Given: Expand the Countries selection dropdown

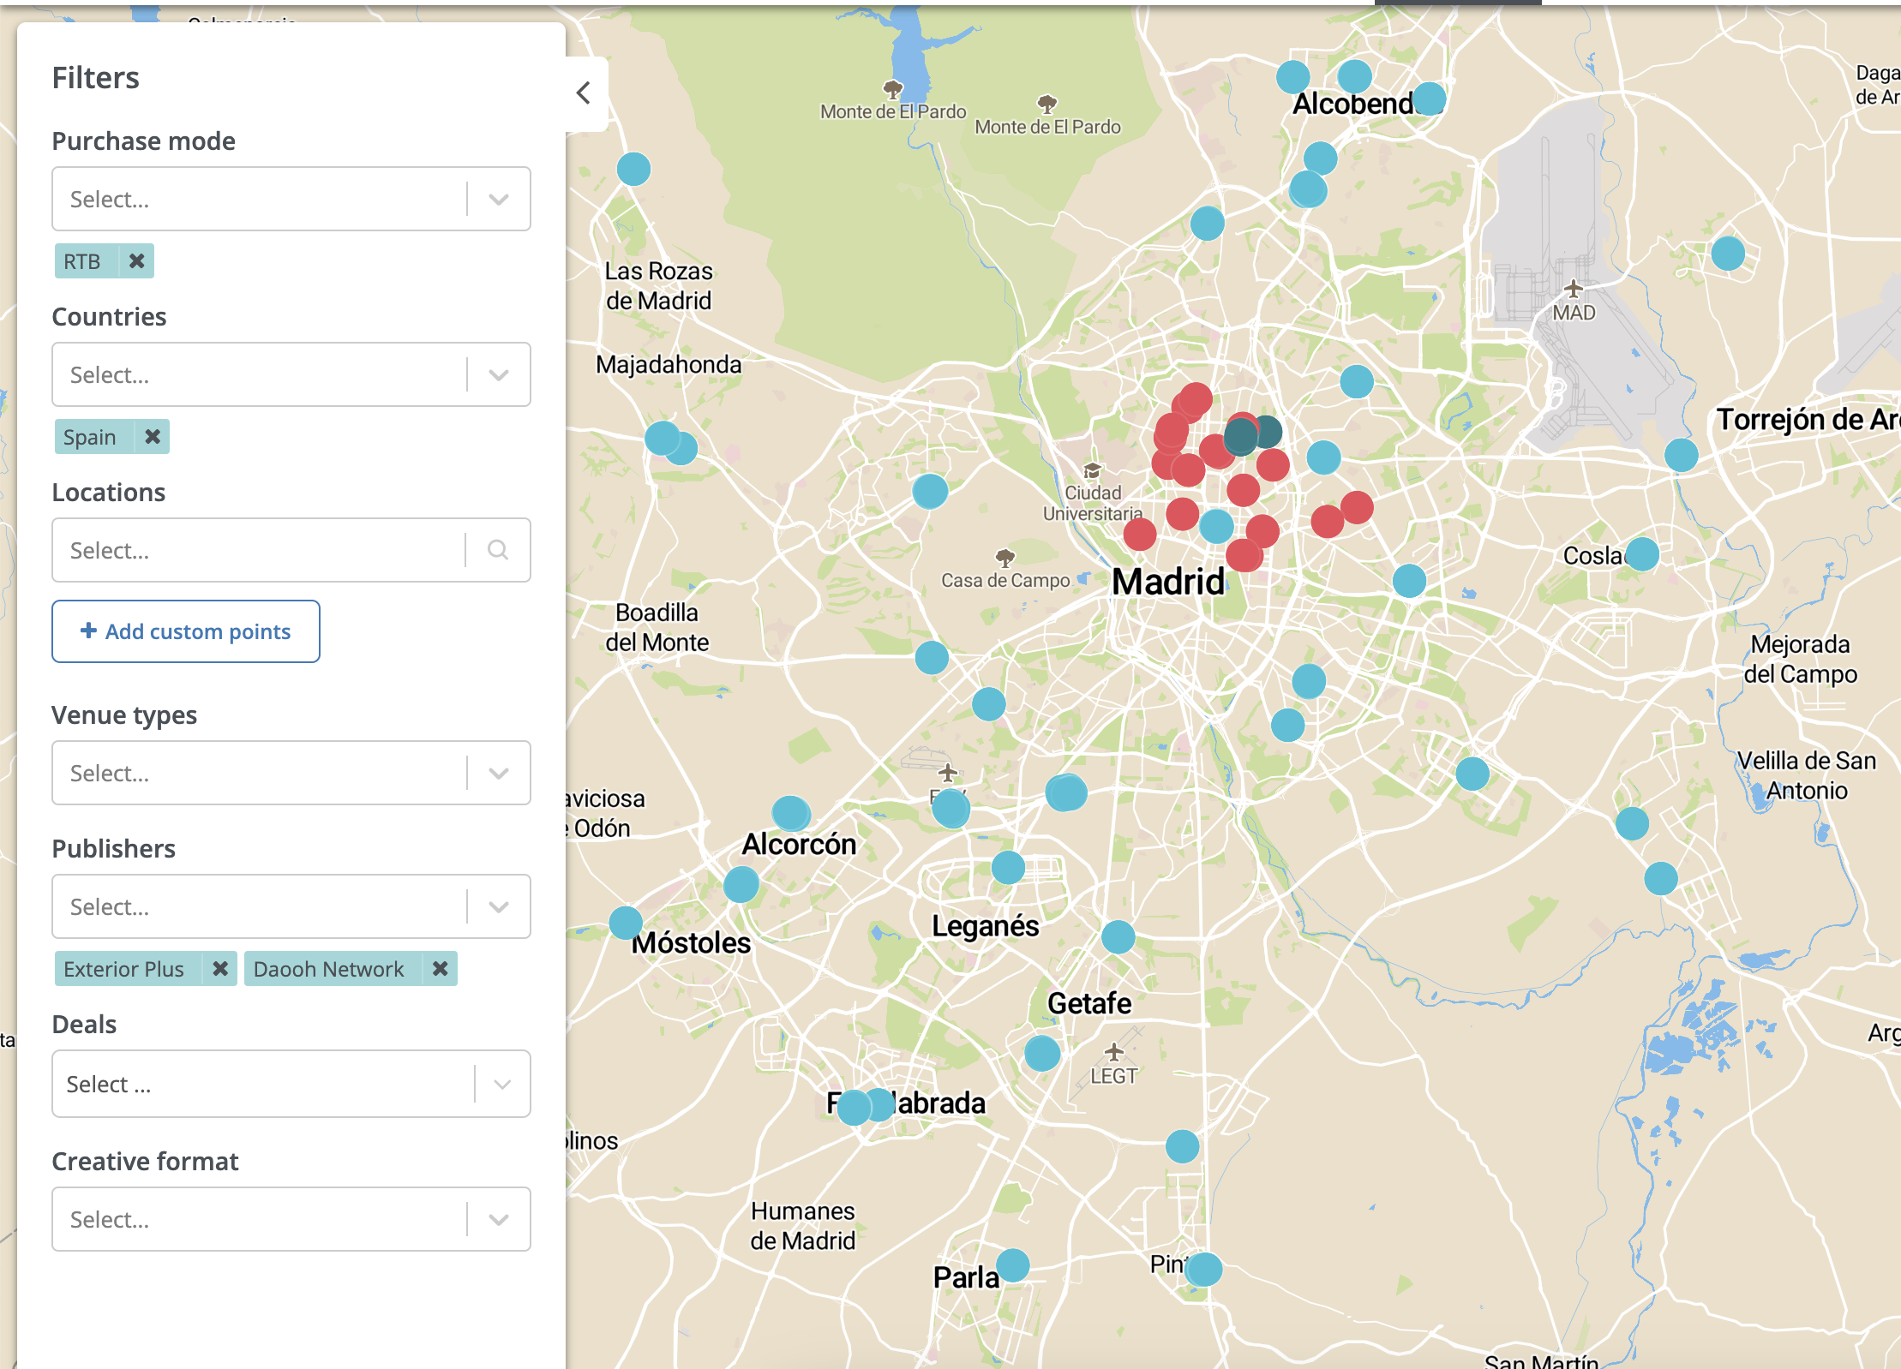Looking at the screenshot, I should click(x=501, y=374).
